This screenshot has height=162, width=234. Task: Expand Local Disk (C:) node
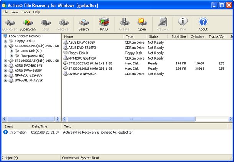[11, 51]
